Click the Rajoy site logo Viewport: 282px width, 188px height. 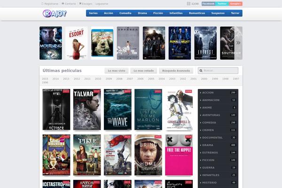pos(55,13)
